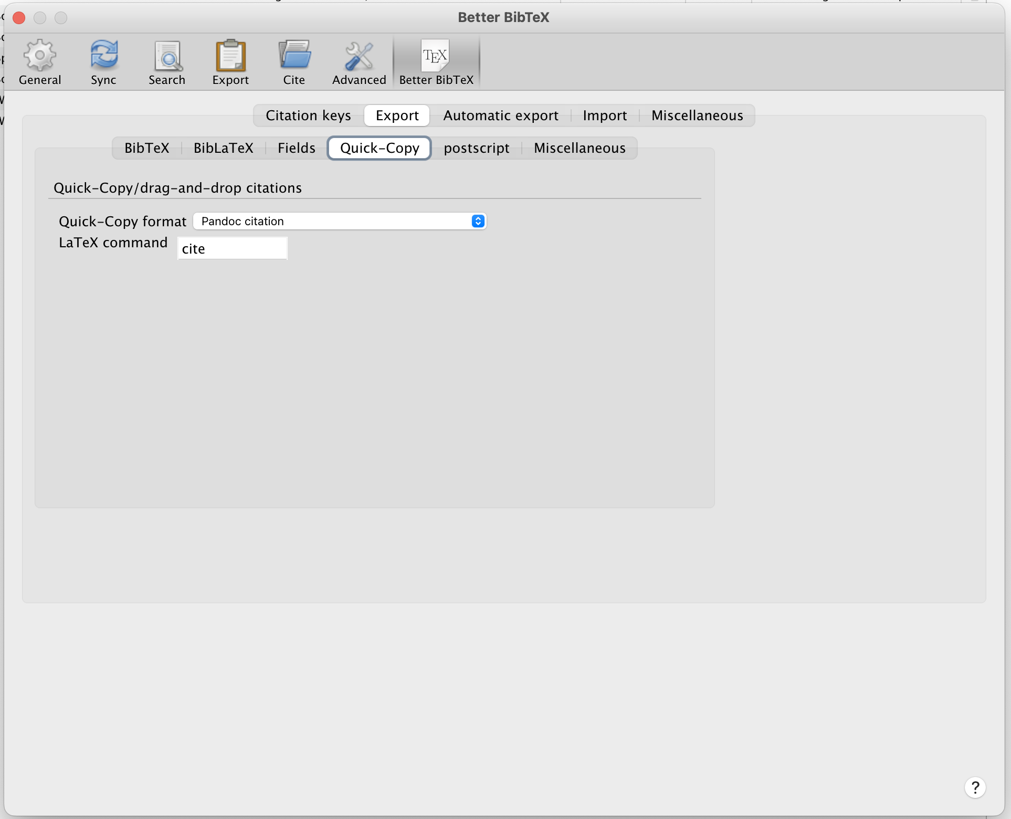Open the Fields sub-tab

(297, 148)
